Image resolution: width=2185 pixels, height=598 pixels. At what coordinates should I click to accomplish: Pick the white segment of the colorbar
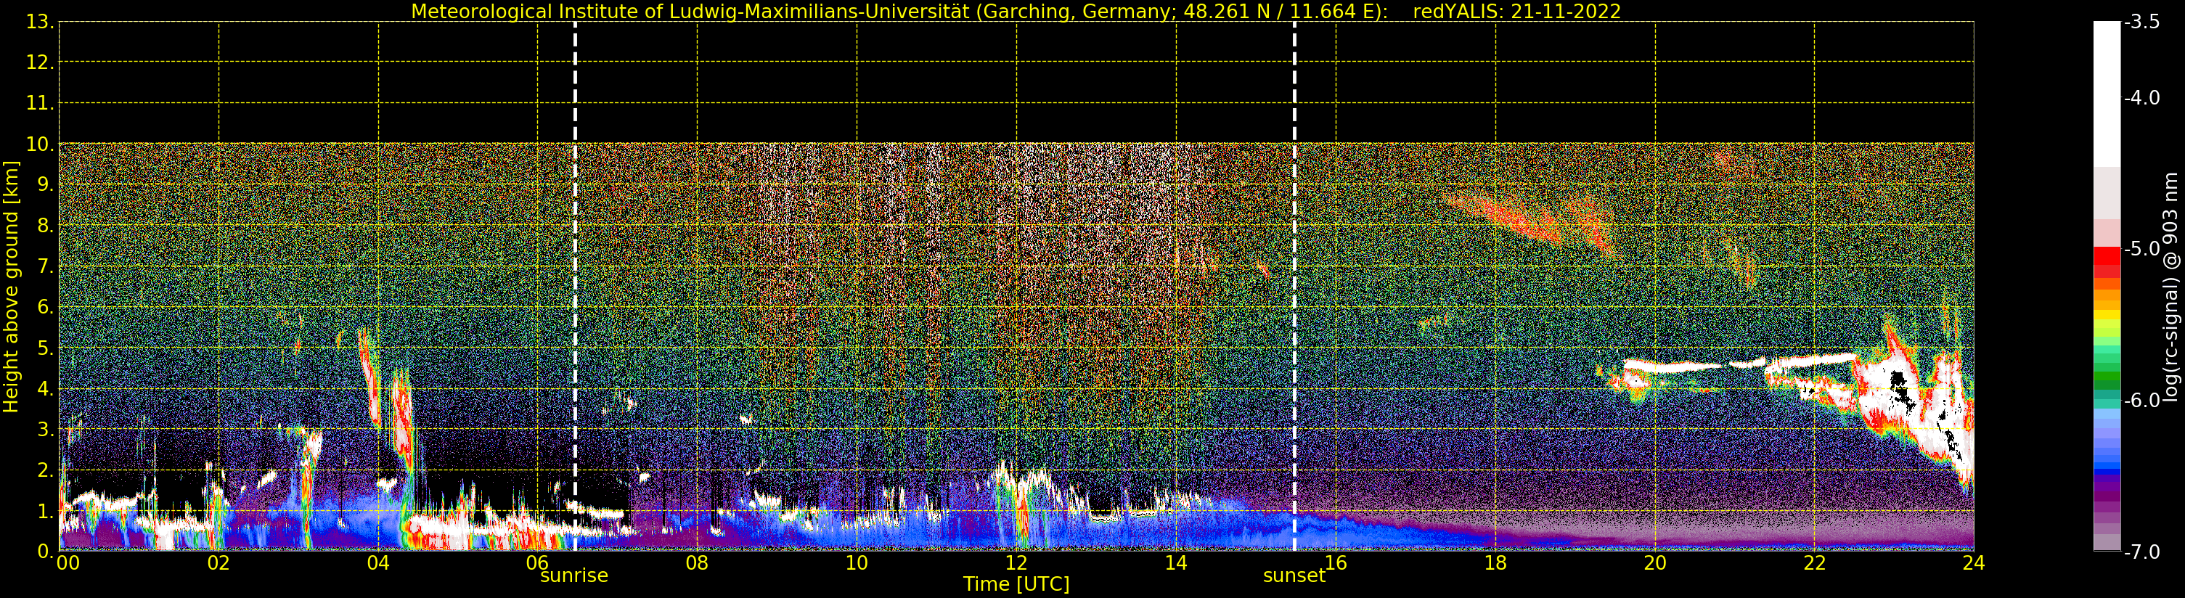(x=2107, y=94)
